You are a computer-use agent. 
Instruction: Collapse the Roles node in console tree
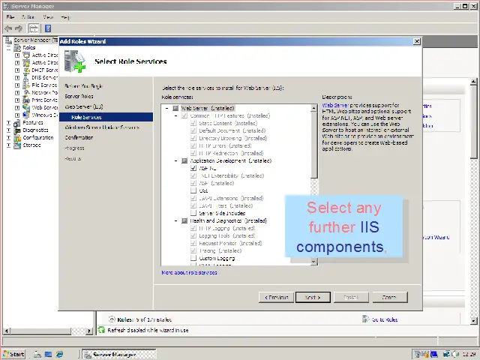(x=8, y=48)
